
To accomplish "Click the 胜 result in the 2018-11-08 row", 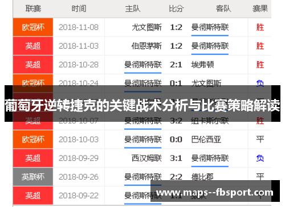I will coord(260,27).
